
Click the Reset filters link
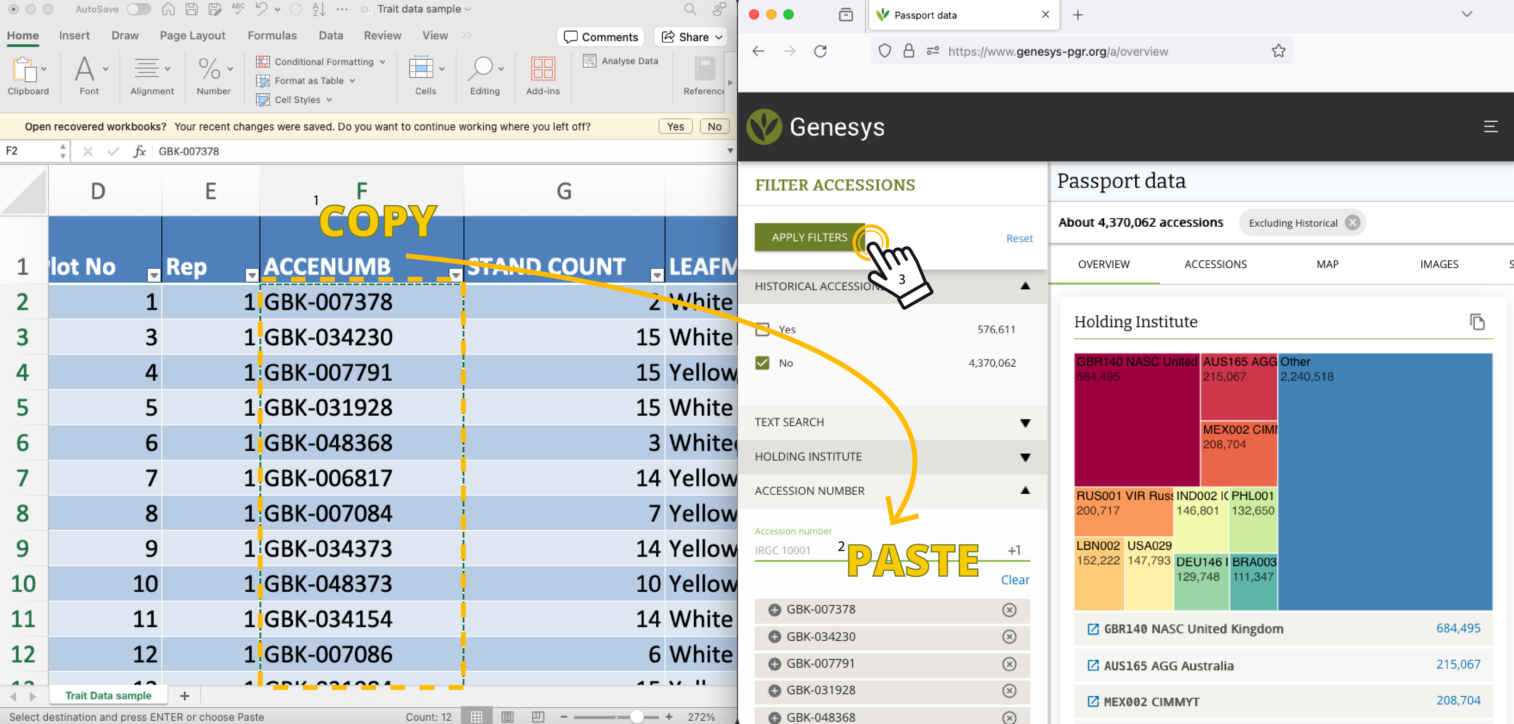(1019, 238)
